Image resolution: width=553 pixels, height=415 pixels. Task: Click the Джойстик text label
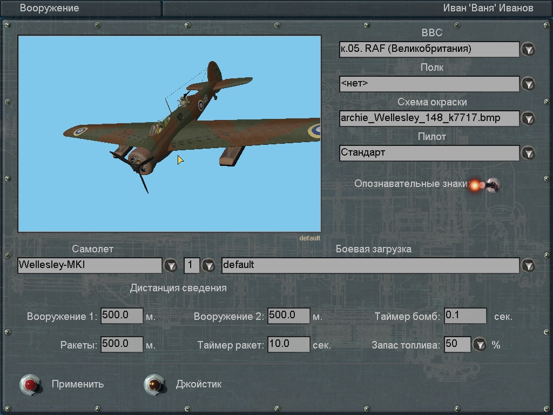point(198,384)
